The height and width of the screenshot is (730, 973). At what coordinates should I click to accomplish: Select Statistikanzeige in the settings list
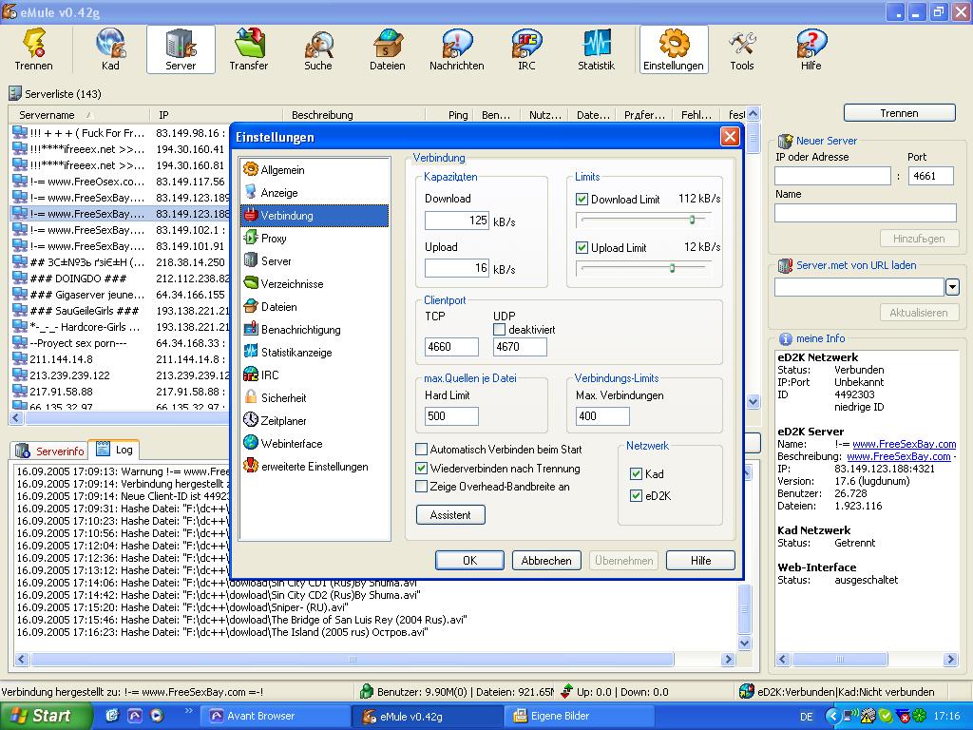(315, 352)
